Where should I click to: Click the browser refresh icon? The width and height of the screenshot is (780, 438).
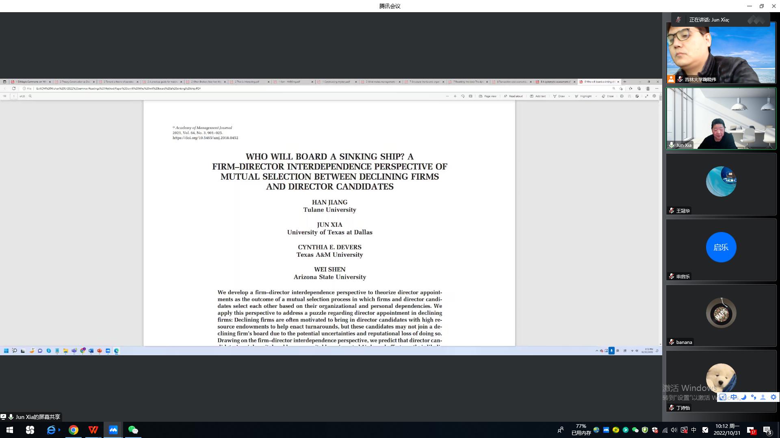[14, 88]
